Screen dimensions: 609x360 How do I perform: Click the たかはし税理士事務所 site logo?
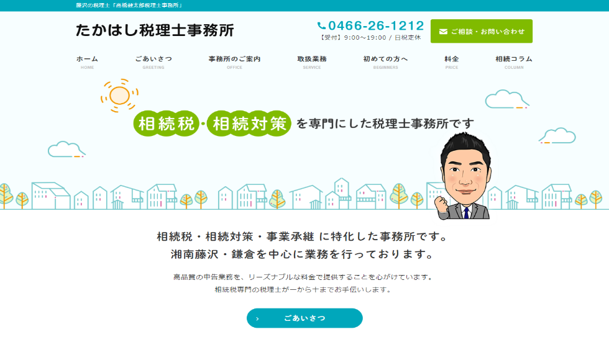[x=155, y=30]
